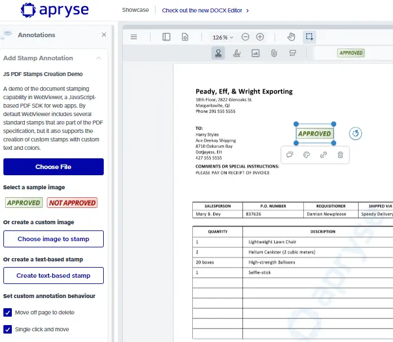Screen dimensions: 393x342
Task: Open the Showcase menu item
Action: 135,10
